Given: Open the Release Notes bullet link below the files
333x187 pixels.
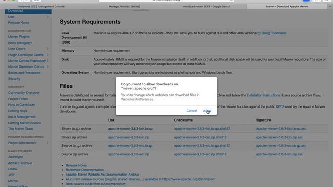Looking at the screenshot, I should pos(76,165).
